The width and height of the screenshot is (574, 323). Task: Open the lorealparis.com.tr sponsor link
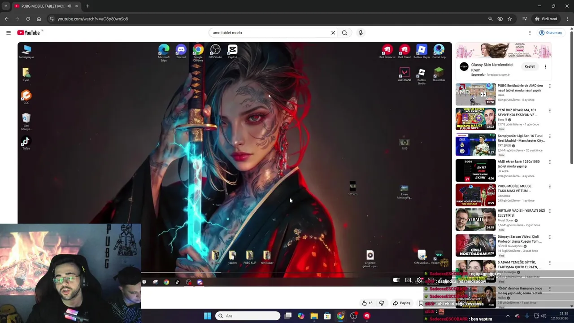click(x=498, y=75)
